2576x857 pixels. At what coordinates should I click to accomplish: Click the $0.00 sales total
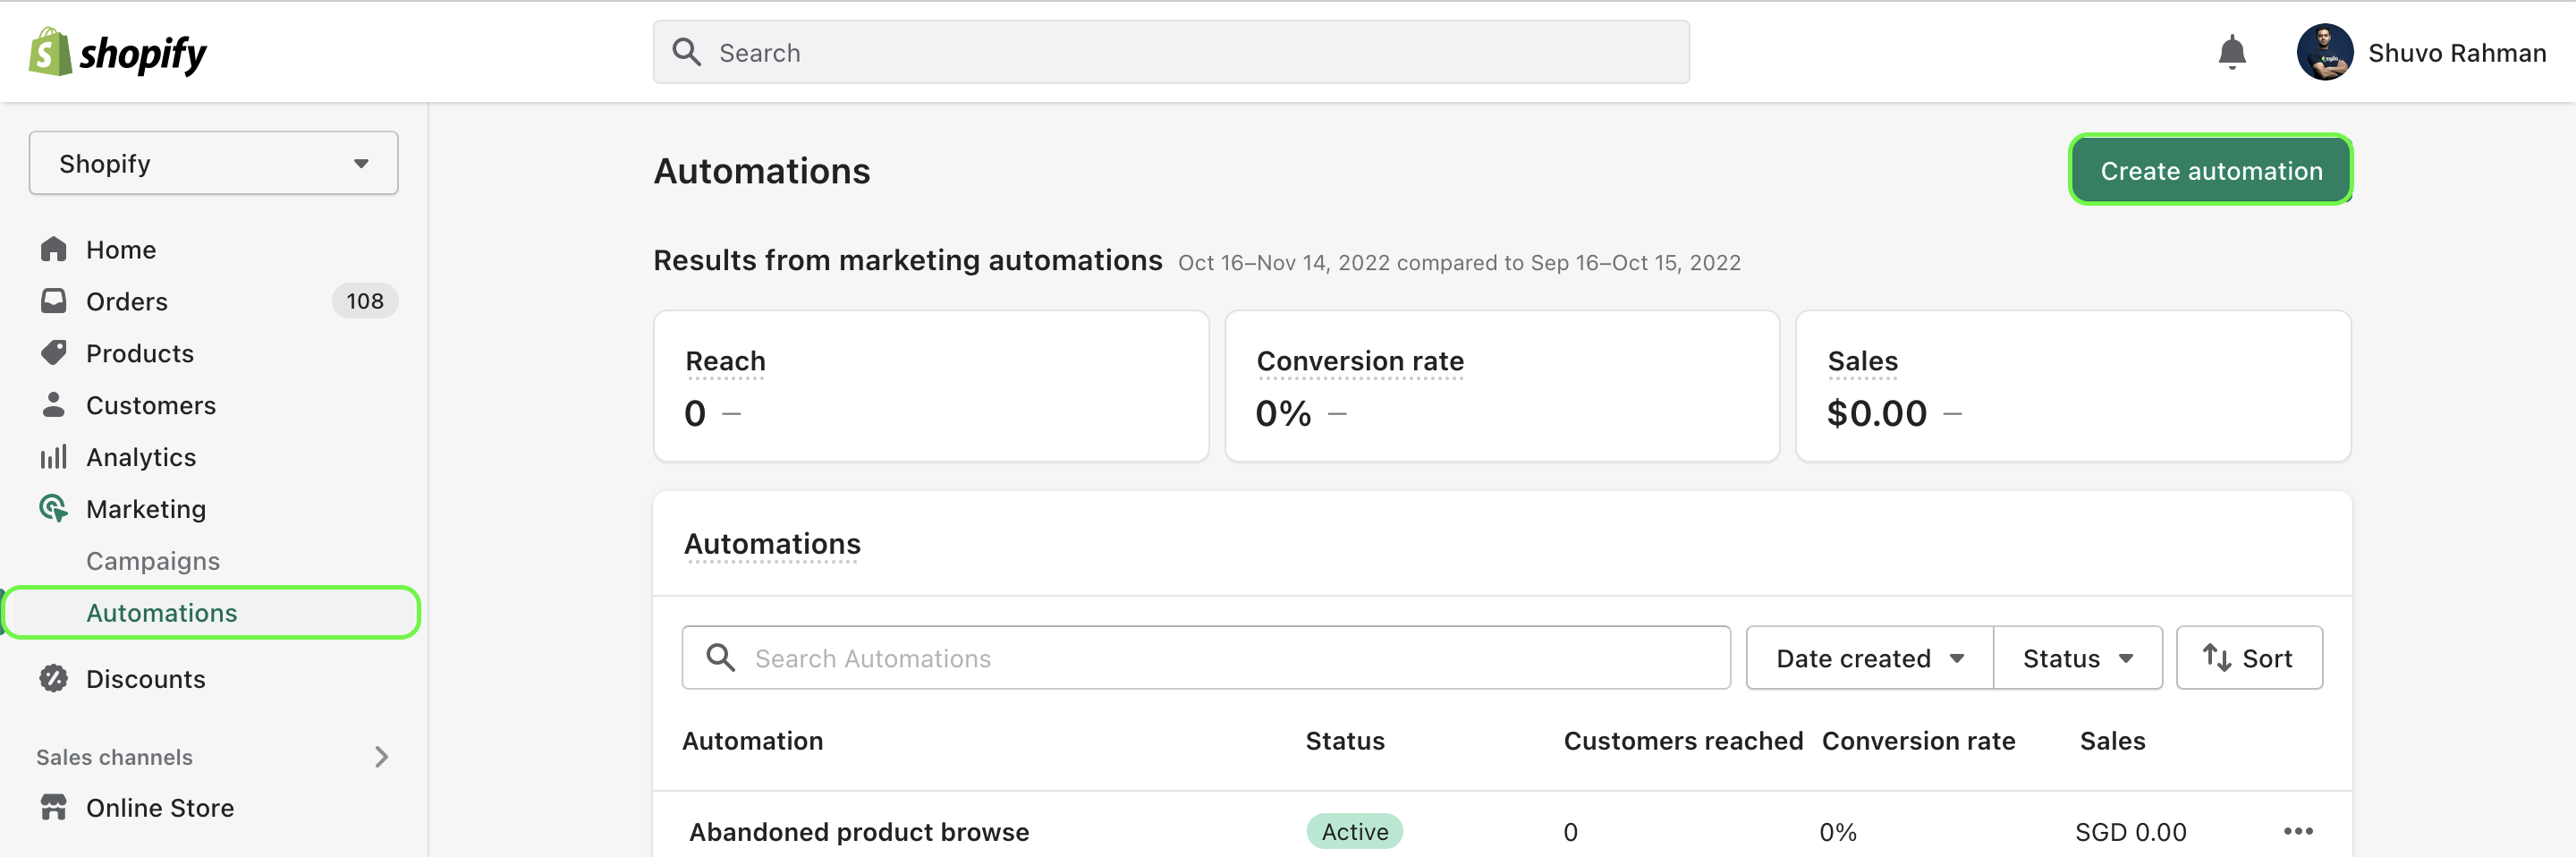pos(1876,413)
